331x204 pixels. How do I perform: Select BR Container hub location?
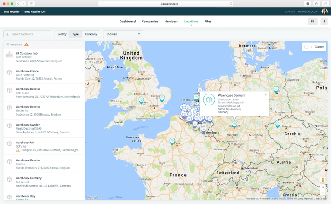(44, 57)
